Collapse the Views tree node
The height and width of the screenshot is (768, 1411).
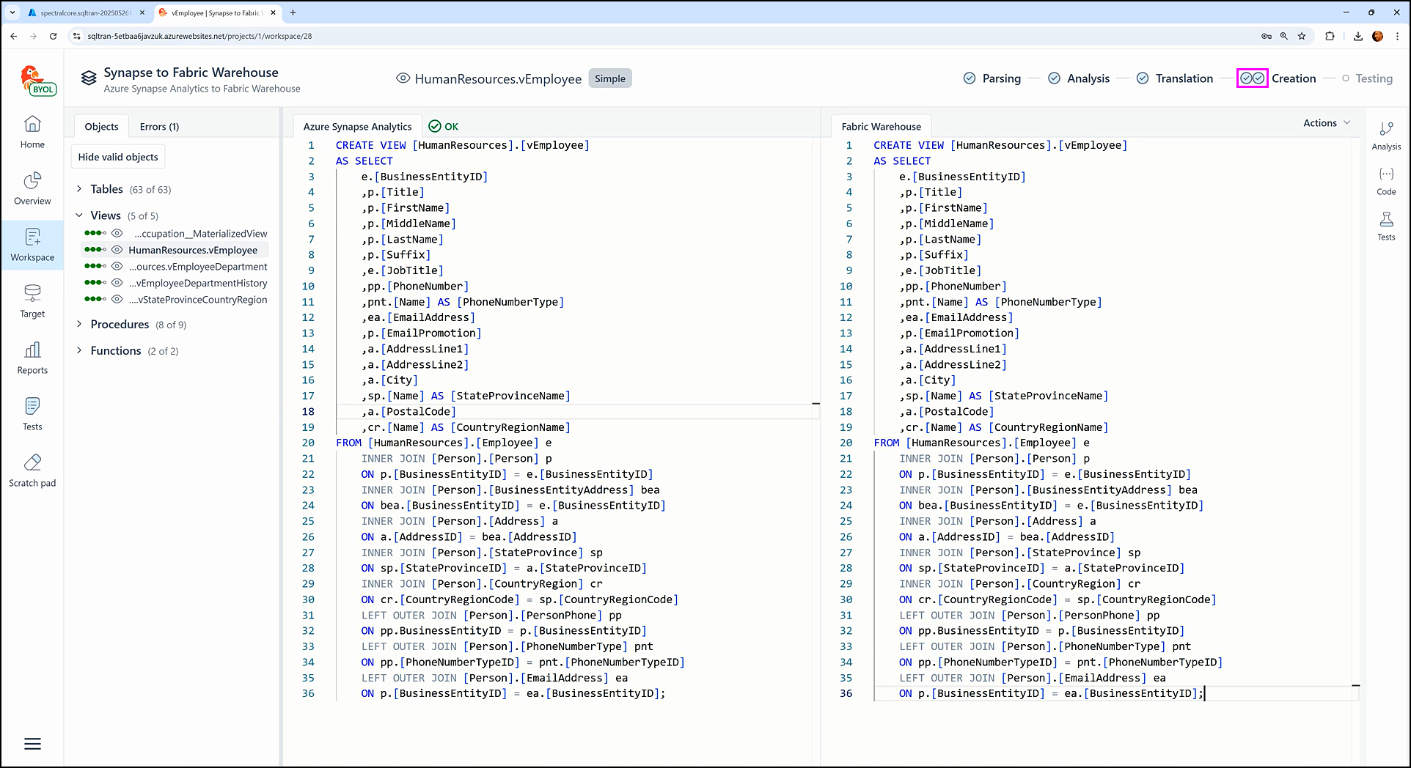coord(79,215)
